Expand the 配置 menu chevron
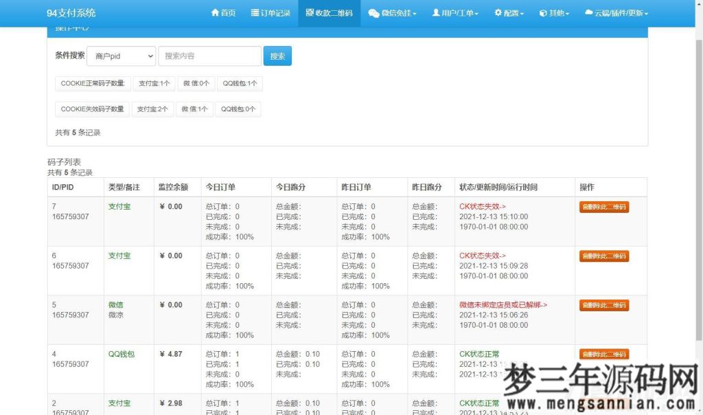The height and width of the screenshot is (415, 703). 522,12
